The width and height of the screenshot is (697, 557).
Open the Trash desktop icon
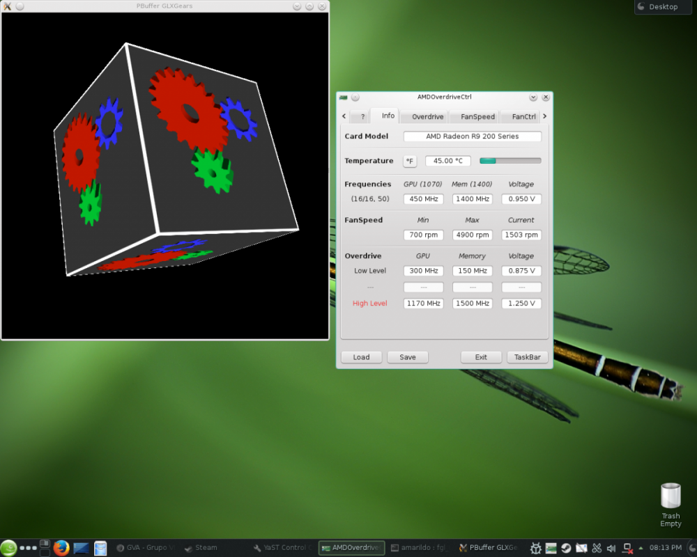tap(670, 496)
